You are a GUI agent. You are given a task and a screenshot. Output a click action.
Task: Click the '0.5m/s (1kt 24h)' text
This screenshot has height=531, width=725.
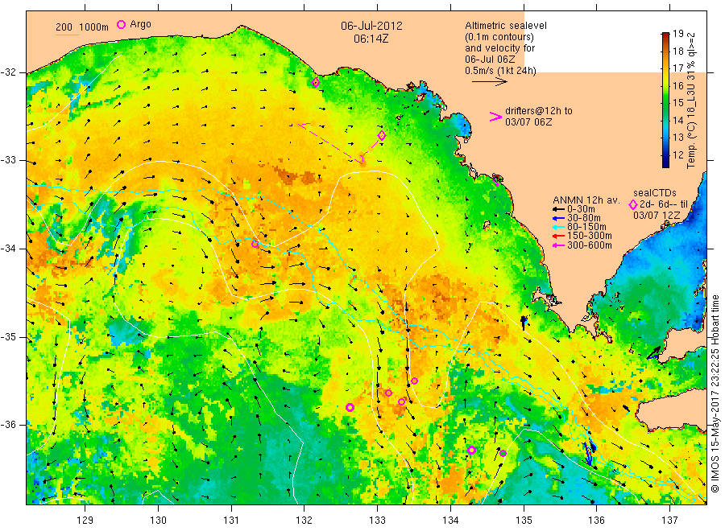point(500,71)
